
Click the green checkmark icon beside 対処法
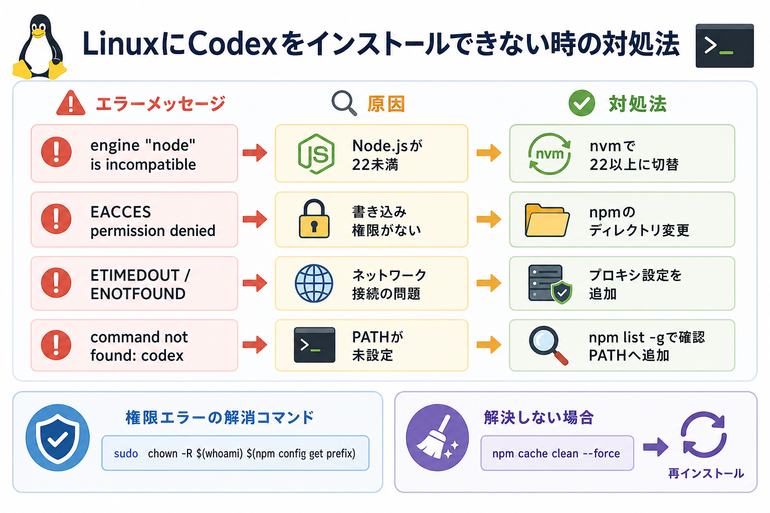[x=582, y=103]
